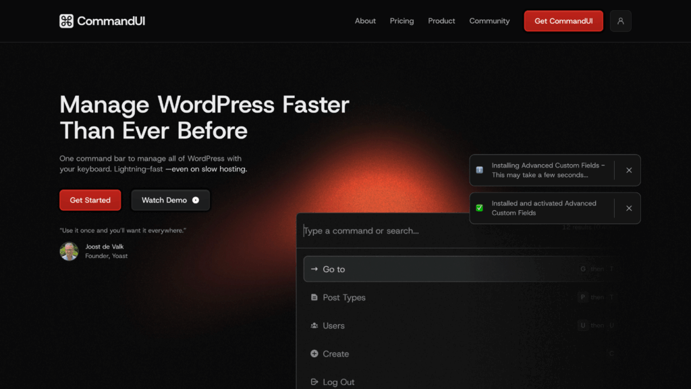Click the Create plus icon
The image size is (691, 389).
point(314,354)
